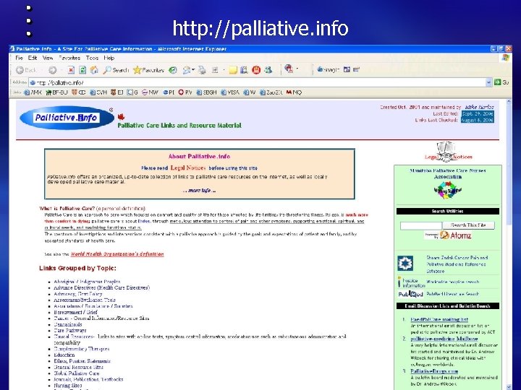Screen dimensions: 521x390
Task: Expand the Mail button dropdown arrow
Action: pyautogui.click(x=193, y=70)
